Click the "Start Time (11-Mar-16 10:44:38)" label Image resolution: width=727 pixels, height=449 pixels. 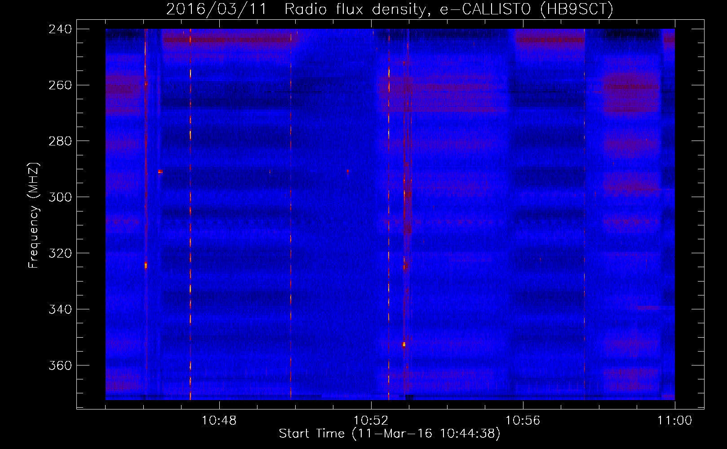point(390,434)
